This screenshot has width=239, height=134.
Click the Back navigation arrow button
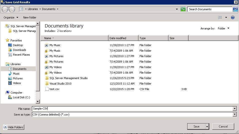pos(5,9)
